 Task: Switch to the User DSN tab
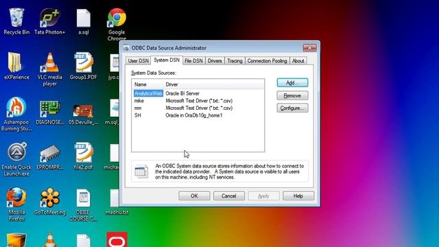138,61
